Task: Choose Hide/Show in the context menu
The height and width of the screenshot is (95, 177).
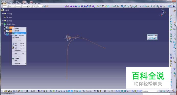Action: pyautogui.click(x=19, y=33)
